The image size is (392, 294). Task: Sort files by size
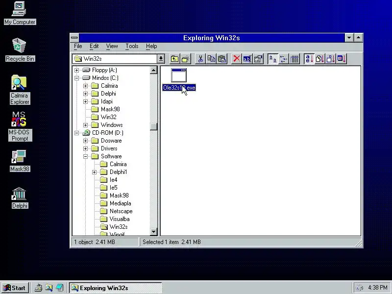pyautogui.click(x=330, y=59)
